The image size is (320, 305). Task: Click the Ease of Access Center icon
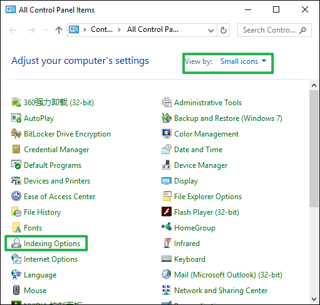point(16,197)
